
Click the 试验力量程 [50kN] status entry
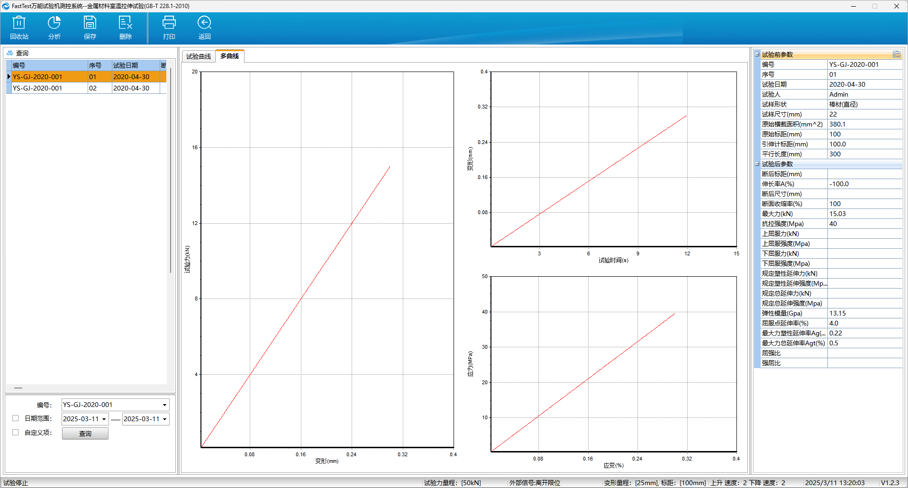[452, 483]
